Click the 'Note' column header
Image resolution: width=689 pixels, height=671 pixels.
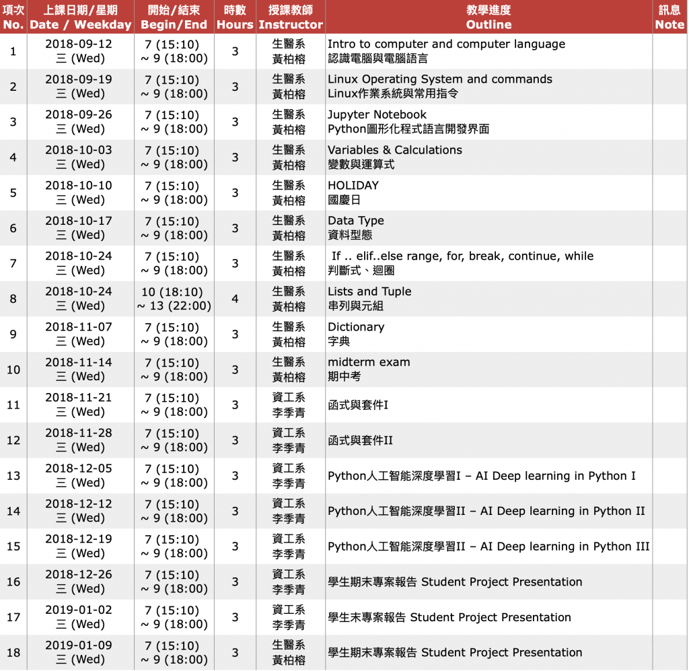tap(669, 17)
